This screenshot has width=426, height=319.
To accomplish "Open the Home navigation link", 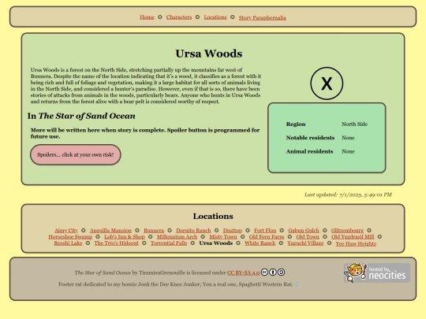I will click(x=147, y=17).
